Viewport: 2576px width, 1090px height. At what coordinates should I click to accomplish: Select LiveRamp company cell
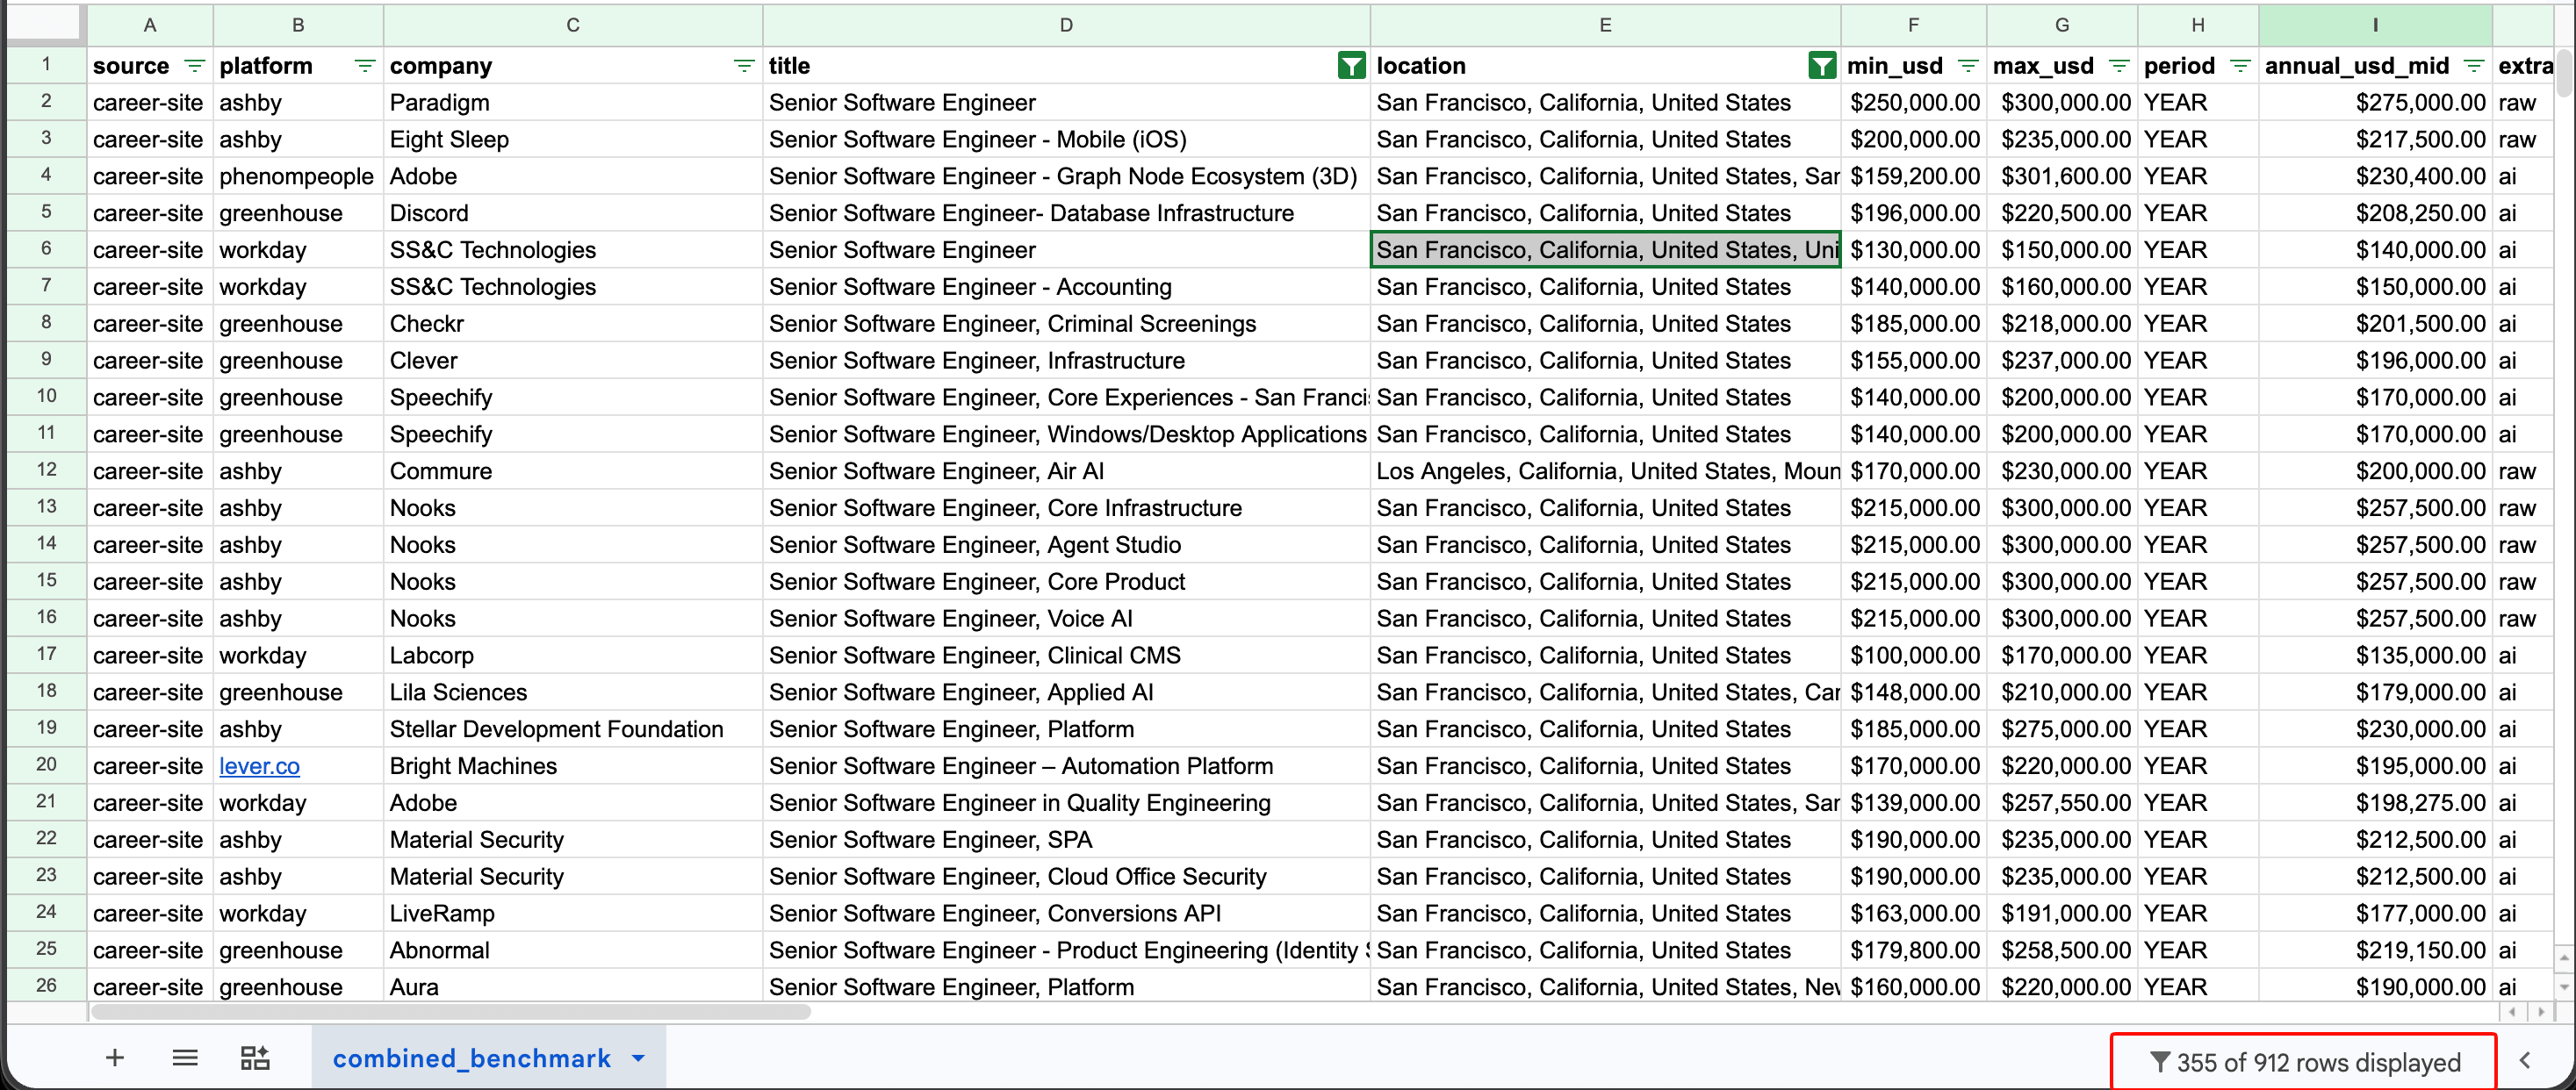point(573,914)
